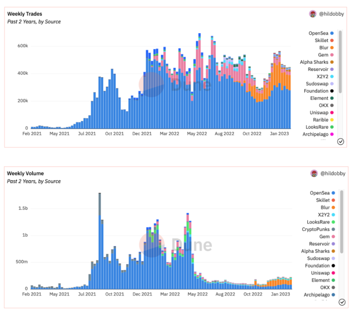
Task: Click 'Past 2 Years, by Source' under Weekly Volume
Action: 34,182
